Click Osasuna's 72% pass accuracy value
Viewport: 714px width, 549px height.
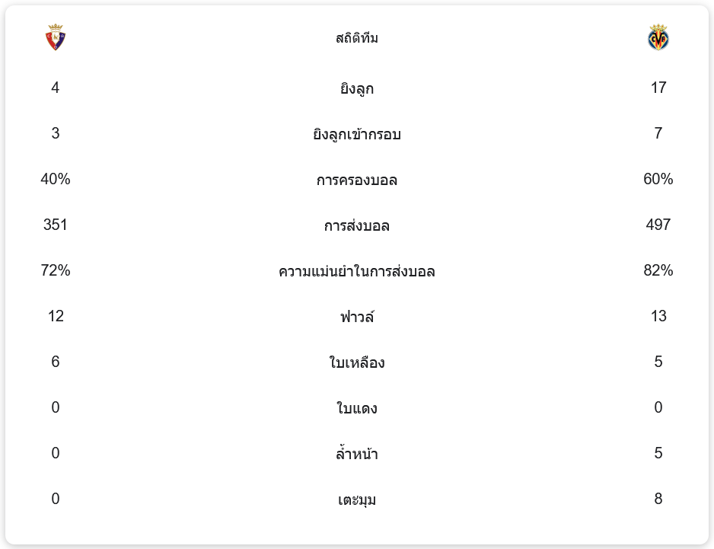coord(56,270)
